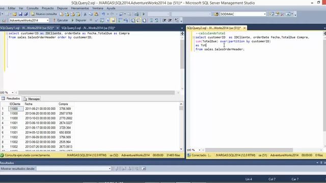This screenshot has width=326, height=183.
Task: Switch to the SQLQuery3.sql tab
Action: pos(88,28)
